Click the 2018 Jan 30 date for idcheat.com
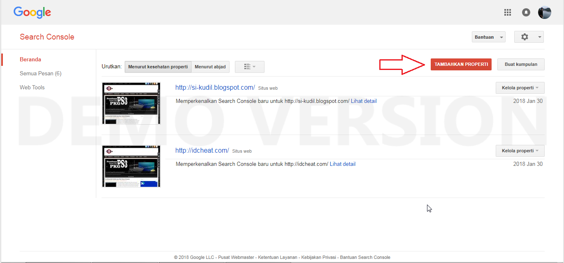 (x=528, y=164)
